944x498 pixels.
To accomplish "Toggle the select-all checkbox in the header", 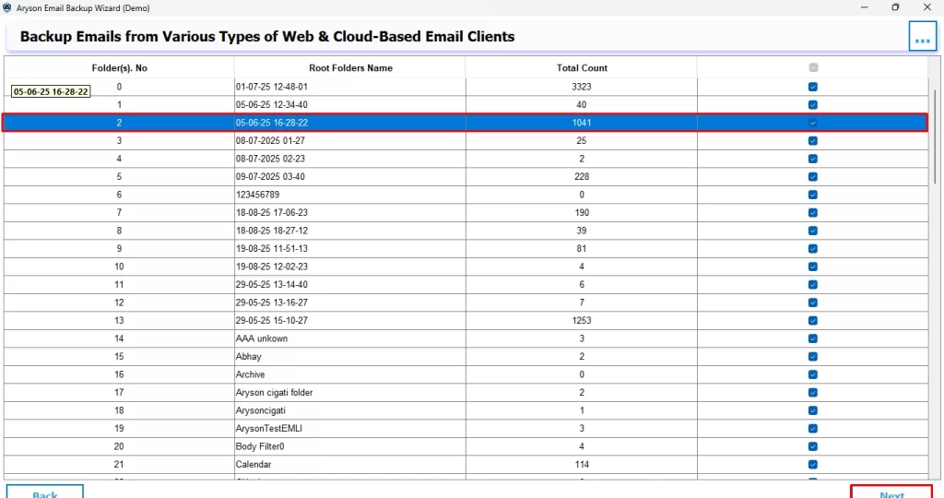I will [x=812, y=67].
